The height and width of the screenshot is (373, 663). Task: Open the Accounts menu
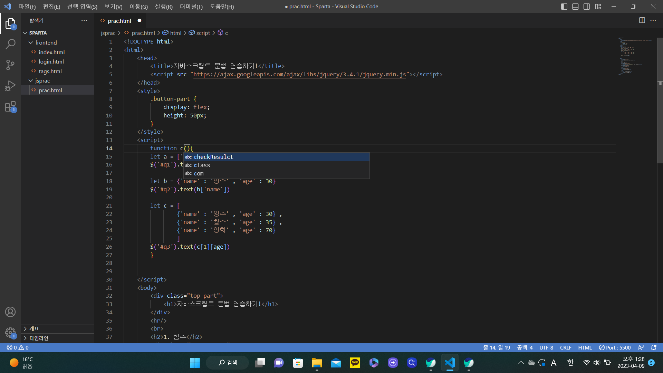pos(10,312)
